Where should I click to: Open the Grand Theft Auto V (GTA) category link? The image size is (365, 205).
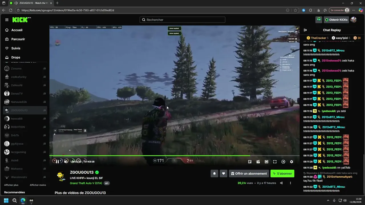click(86, 183)
